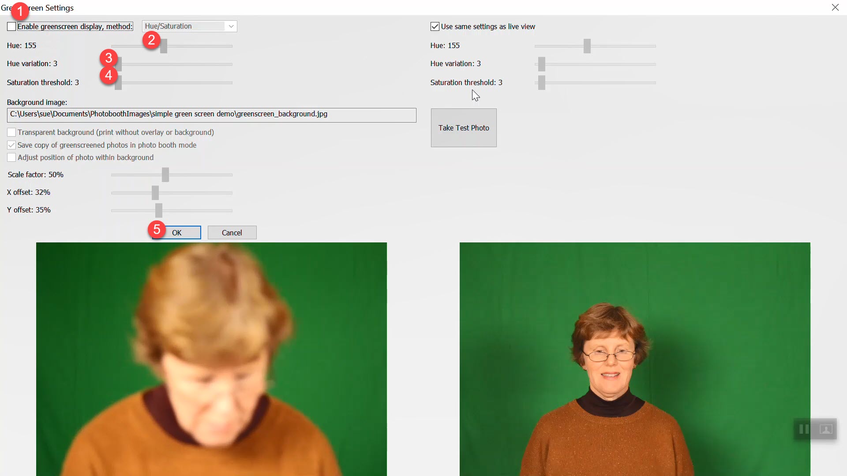Viewport: 847px width, 476px height.
Task: Close the Greenscreen Settings window
Action: (x=835, y=7)
